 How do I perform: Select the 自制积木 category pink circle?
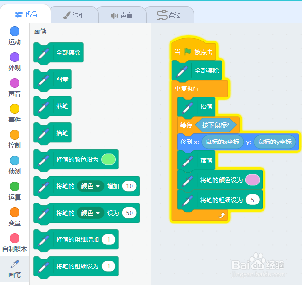15,238
